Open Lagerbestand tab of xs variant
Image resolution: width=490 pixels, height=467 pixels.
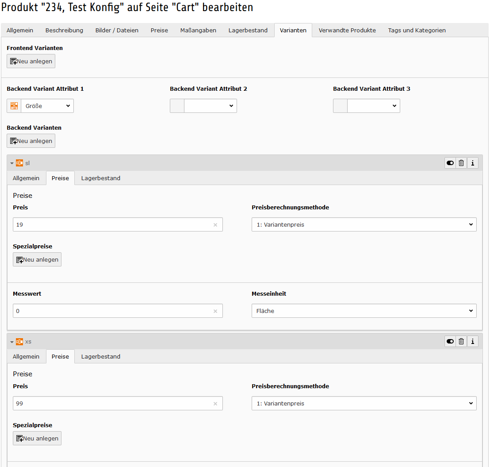click(x=101, y=357)
